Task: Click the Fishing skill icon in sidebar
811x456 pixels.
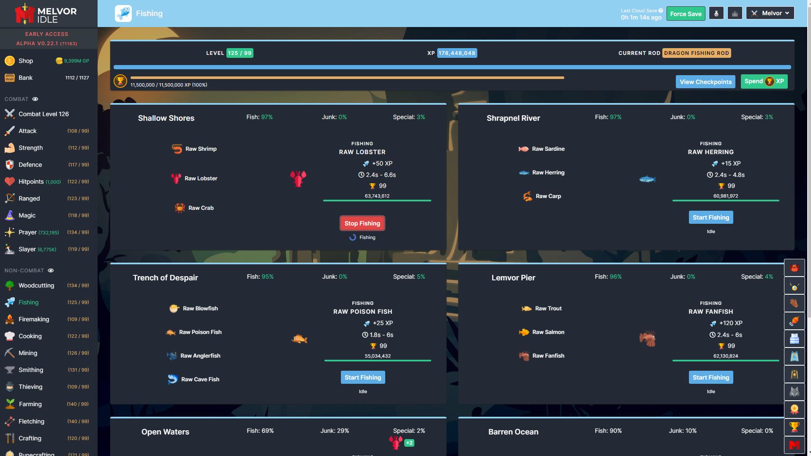Action: [x=9, y=302]
